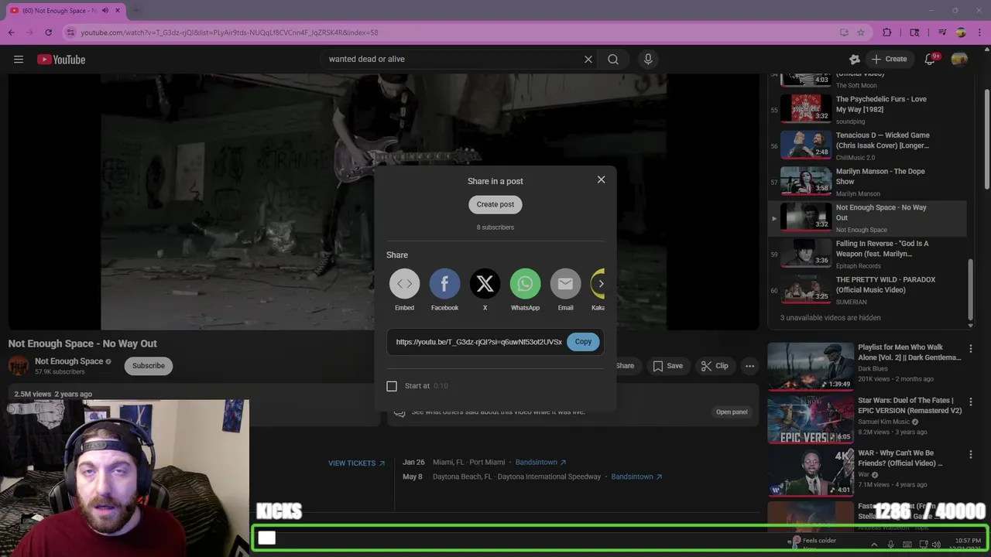The image size is (991, 557).
Task: Share video to Facebook
Action: coord(444,284)
